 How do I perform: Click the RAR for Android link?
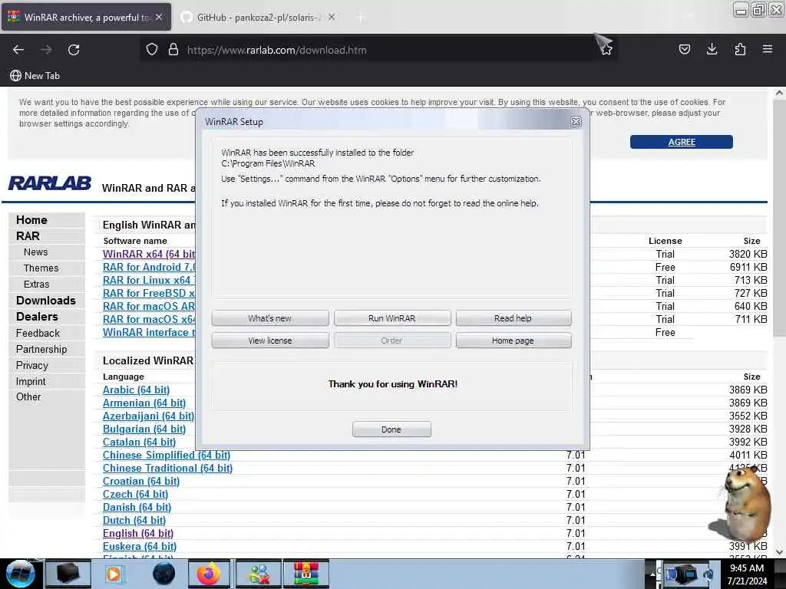(149, 267)
